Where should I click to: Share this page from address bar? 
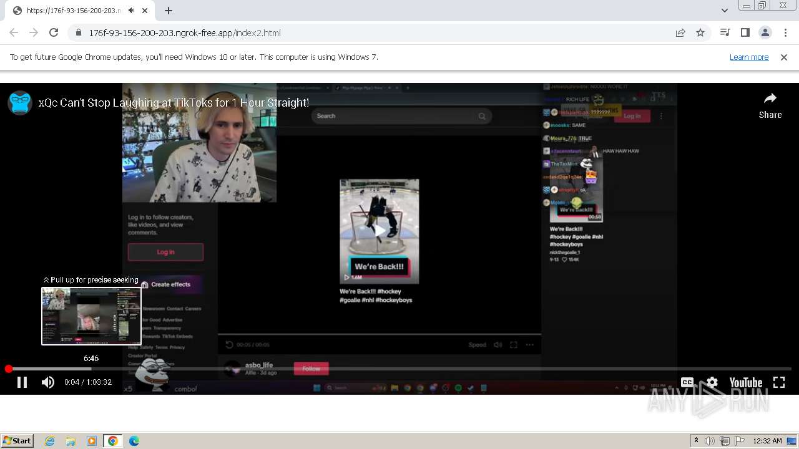(680, 32)
